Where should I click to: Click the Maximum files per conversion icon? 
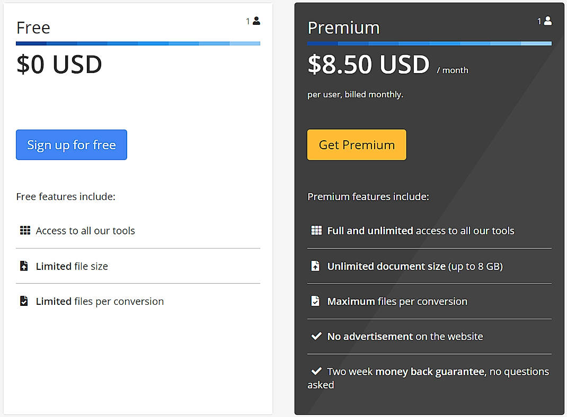pos(315,301)
